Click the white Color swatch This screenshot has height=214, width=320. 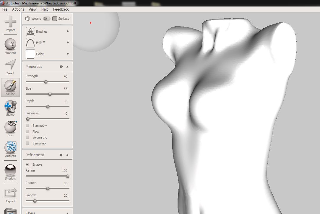(x=30, y=54)
